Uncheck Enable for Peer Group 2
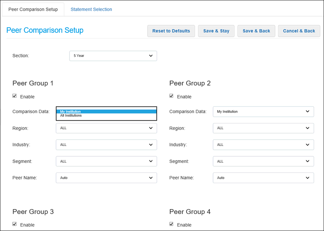This screenshot has height=231, width=324. tap(171, 96)
